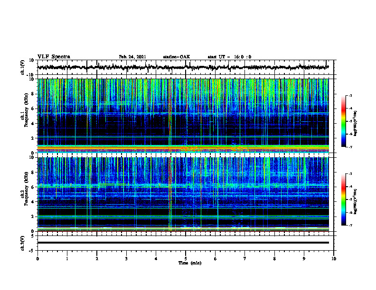376x290 pixels.
Task: Click time axis tick label "4"
Action: [156, 259]
